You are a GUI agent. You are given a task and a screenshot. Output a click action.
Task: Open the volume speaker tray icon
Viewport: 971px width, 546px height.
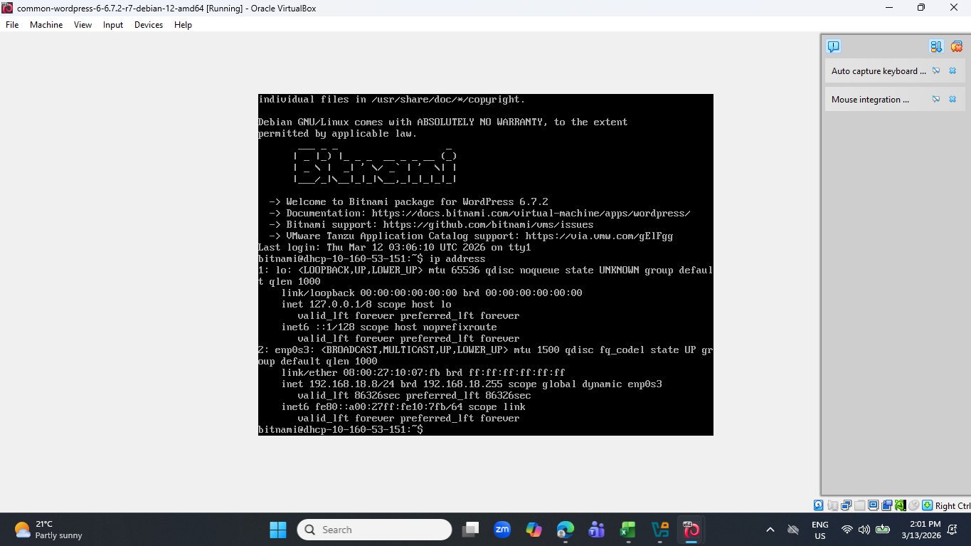(864, 530)
